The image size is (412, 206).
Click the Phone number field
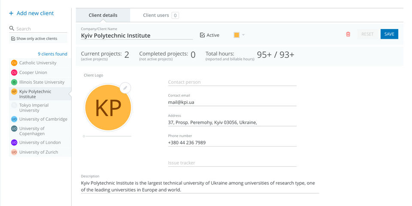(232, 143)
